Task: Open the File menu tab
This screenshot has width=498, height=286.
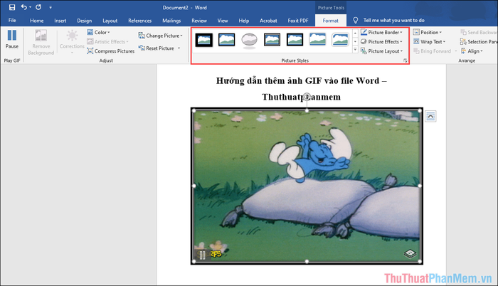Action: [12, 21]
